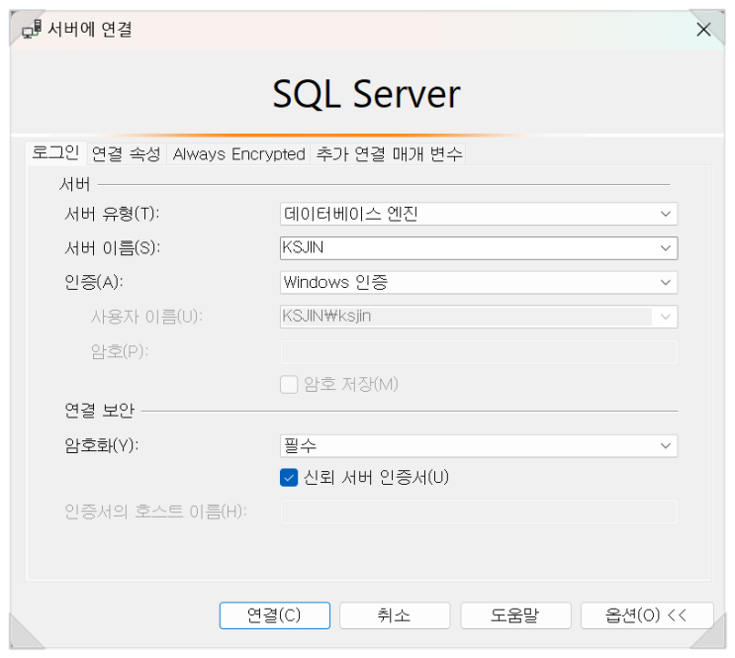Viewport: 735px width, 658px height.
Task: Click the server connection icon in title bar
Action: 32,29
